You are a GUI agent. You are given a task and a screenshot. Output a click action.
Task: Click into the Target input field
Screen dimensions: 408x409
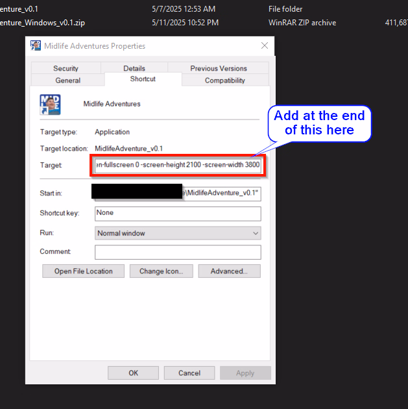pos(178,165)
